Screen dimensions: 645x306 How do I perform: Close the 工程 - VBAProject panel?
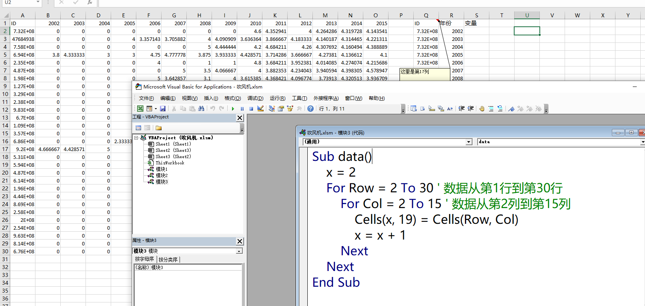[x=240, y=118]
